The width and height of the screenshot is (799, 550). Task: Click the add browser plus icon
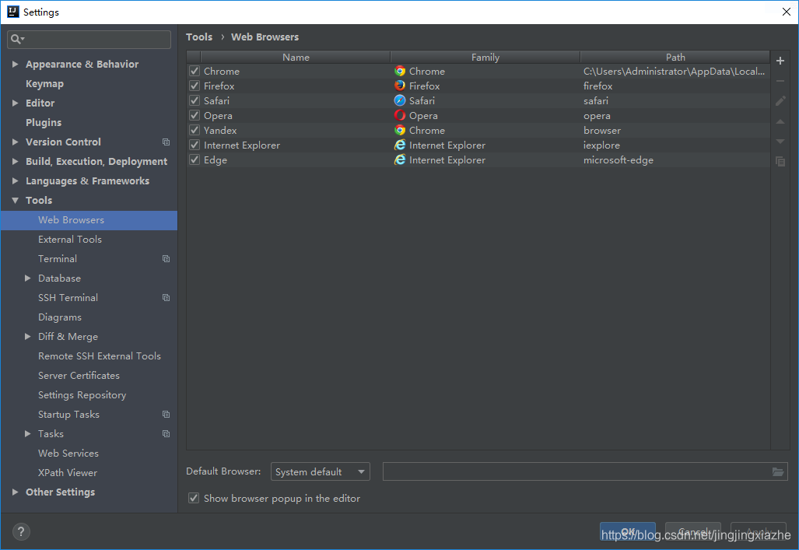780,61
